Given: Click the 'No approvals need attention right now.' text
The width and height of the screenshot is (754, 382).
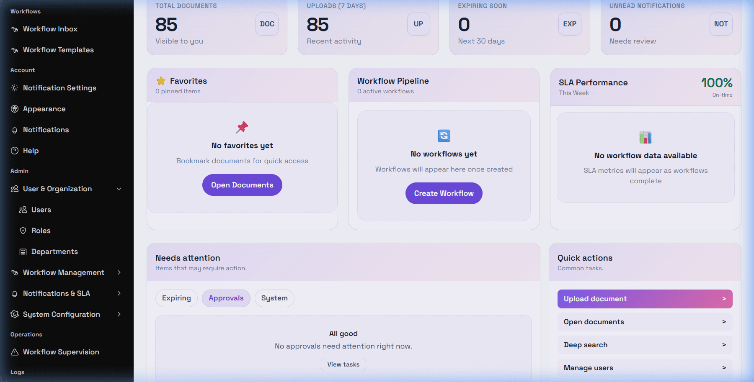Looking at the screenshot, I should [343, 346].
